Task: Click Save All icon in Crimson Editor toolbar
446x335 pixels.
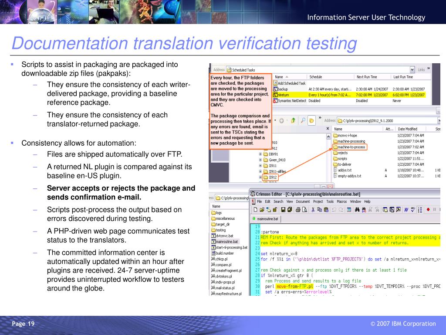Action: coord(290,210)
